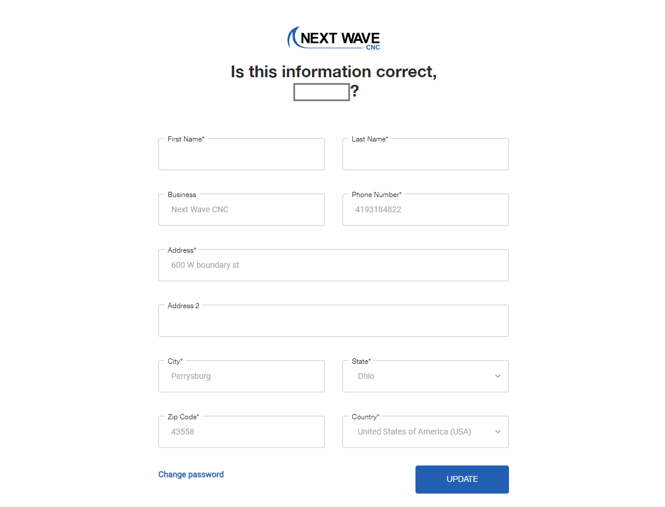Click the Zip Code field

(241, 432)
